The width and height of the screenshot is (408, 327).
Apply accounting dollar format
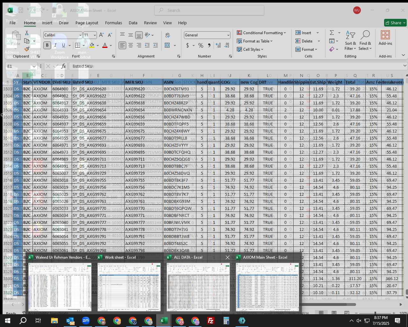[188, 45]
